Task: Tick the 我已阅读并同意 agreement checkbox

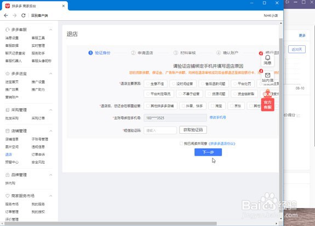Action: pyautogui.click(x=181, y=144)
